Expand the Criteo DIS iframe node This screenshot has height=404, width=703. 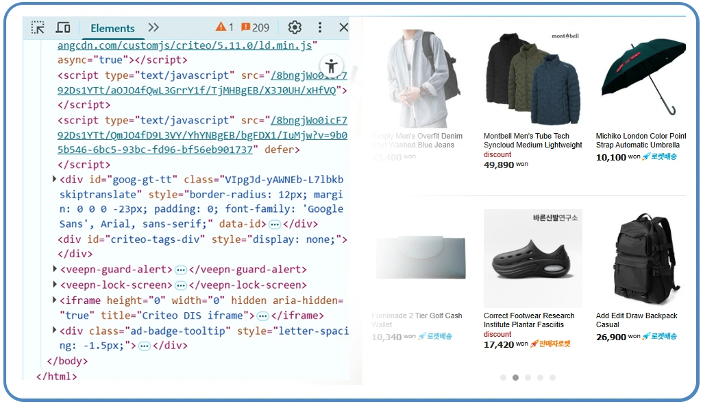pos(55,300)
